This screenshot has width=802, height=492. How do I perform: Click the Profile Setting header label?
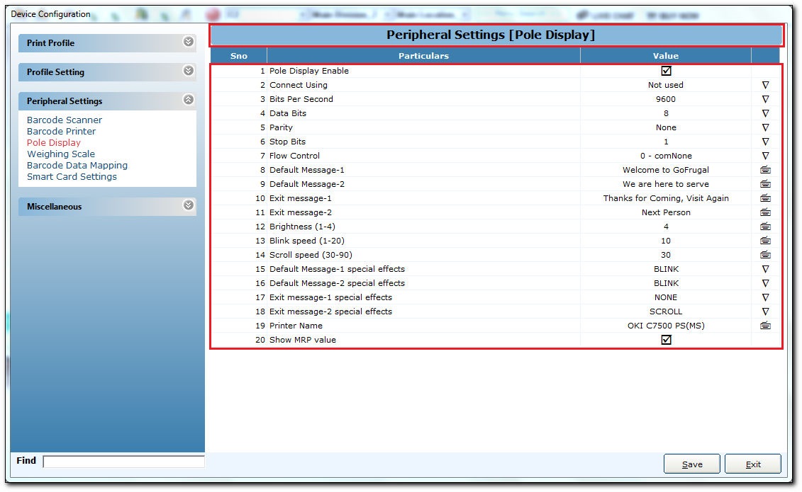pos(55,72)
